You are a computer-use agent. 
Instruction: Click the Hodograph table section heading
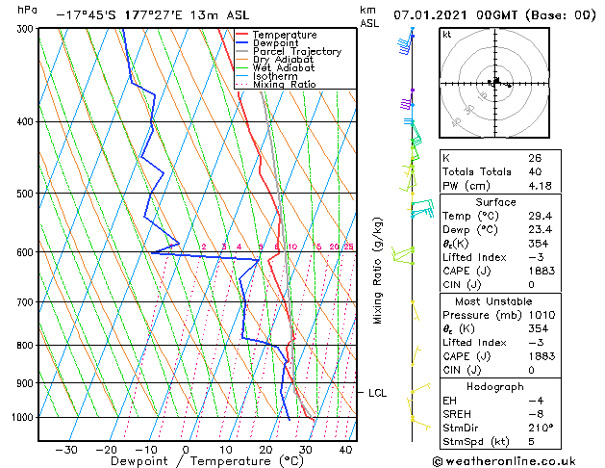(495, 387)
